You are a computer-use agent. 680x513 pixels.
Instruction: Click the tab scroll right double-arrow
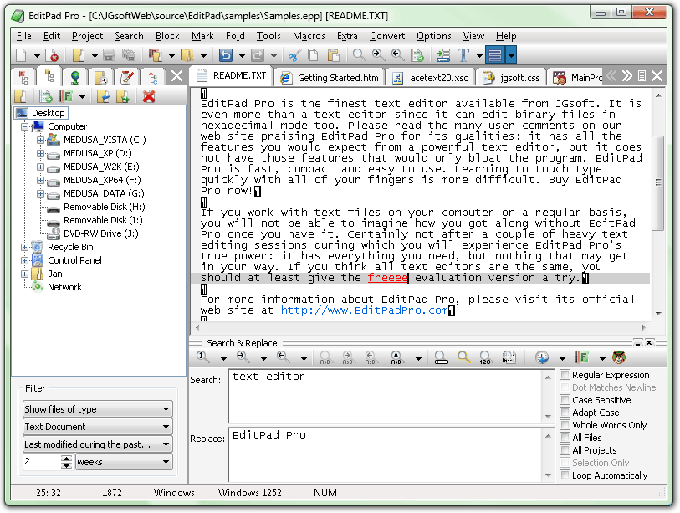pos(626,76)
